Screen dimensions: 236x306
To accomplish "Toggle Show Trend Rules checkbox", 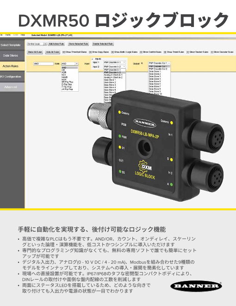I will [165, 52].
